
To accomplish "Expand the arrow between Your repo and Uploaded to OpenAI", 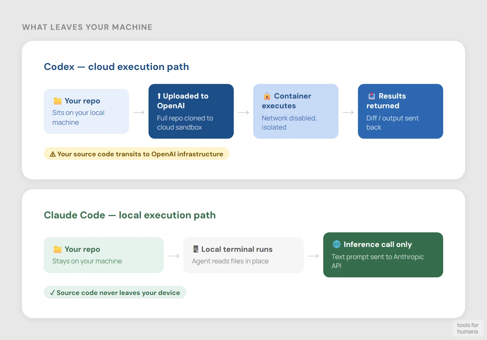I will (139, 112).
